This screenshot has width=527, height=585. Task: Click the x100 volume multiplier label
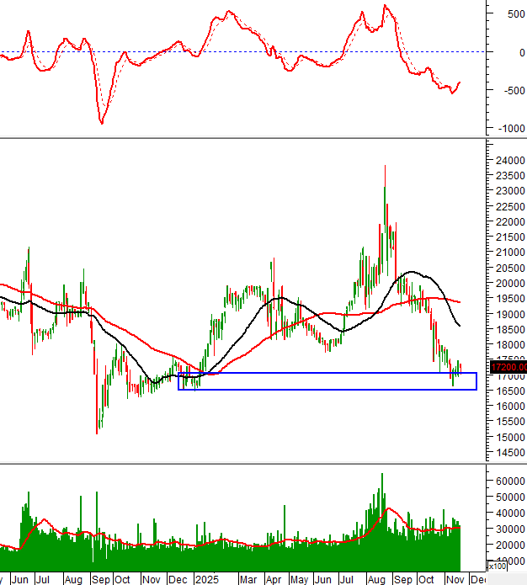497,566
